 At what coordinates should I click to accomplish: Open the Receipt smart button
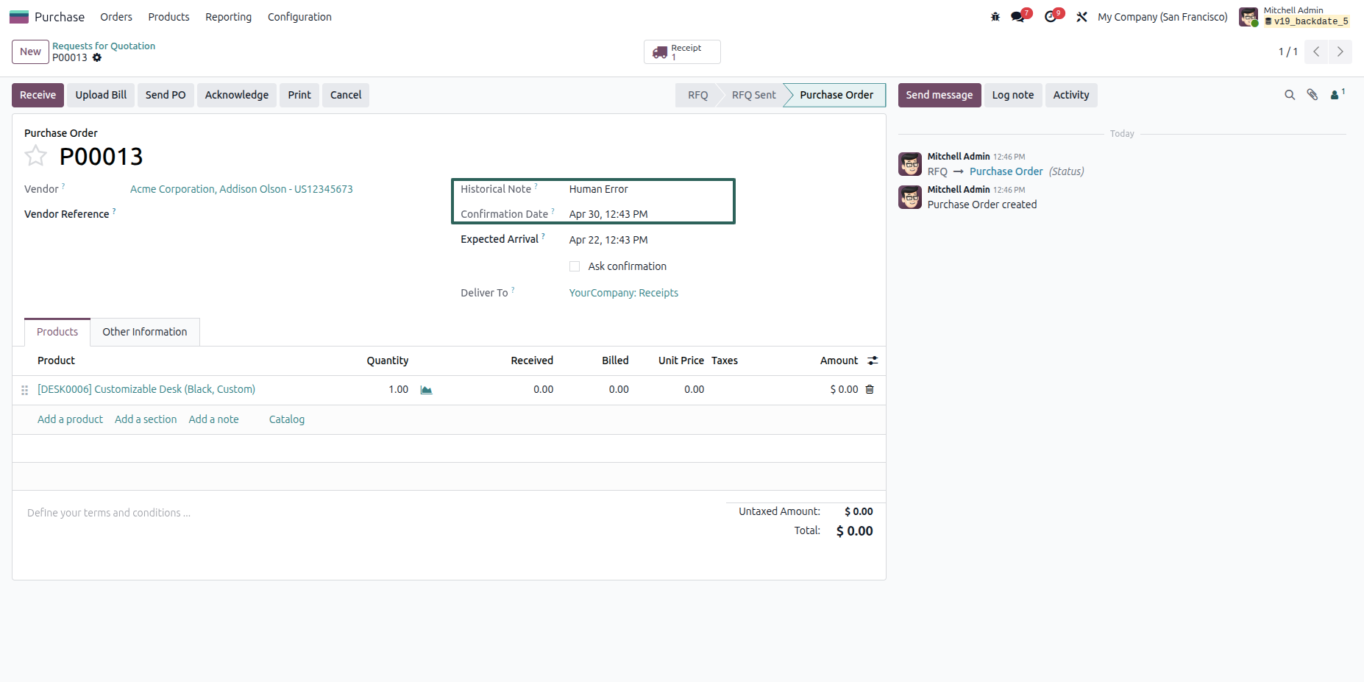coord(682,51)
